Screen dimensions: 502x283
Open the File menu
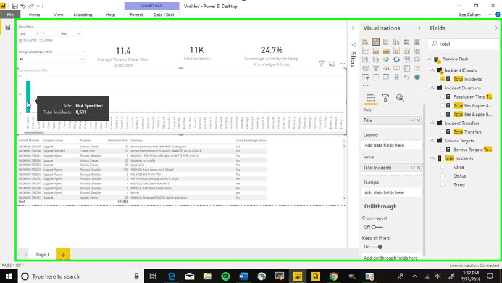click(x=10, y=15)
